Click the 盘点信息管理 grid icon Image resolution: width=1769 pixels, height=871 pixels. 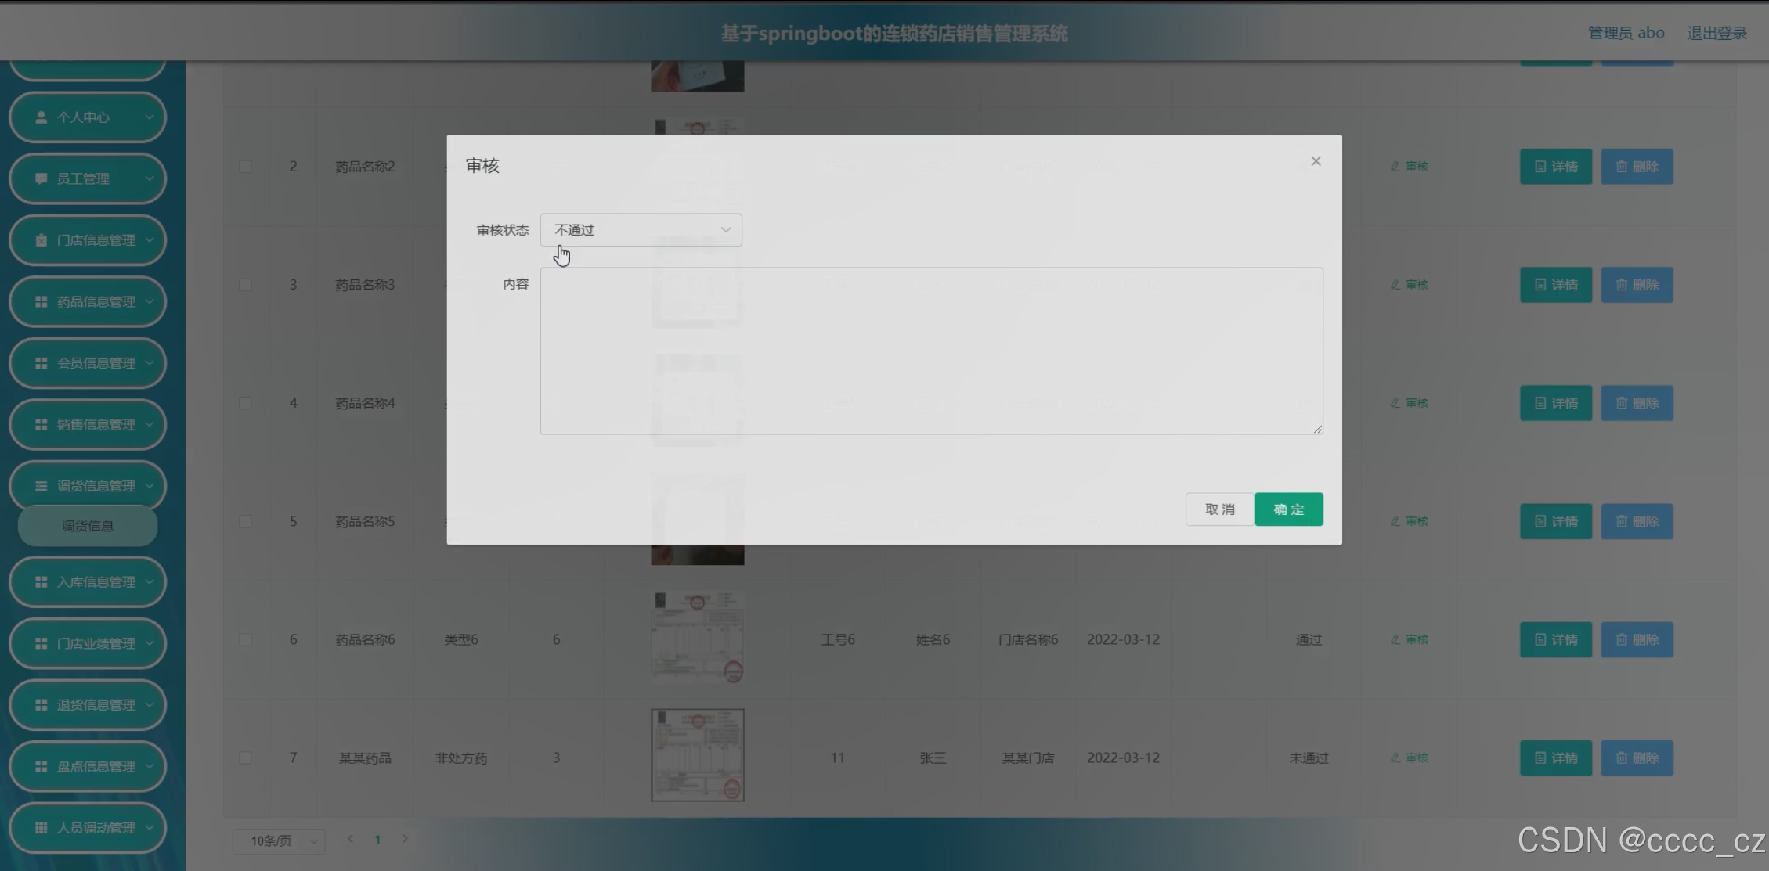coord(42,766)
